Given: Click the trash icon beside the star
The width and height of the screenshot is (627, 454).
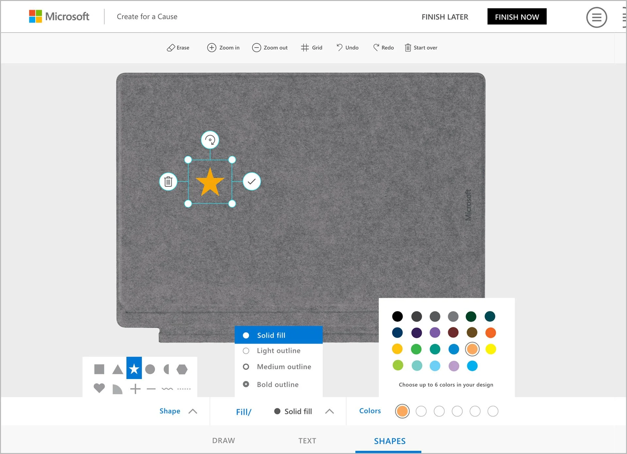Looking at the screenshot, I should tap(168, 181).
